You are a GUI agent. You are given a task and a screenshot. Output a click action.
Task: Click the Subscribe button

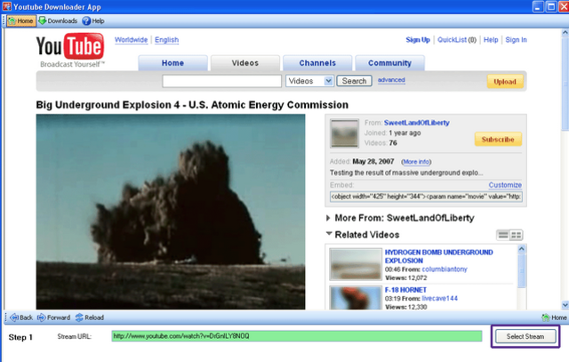click(x=498, y=140)
